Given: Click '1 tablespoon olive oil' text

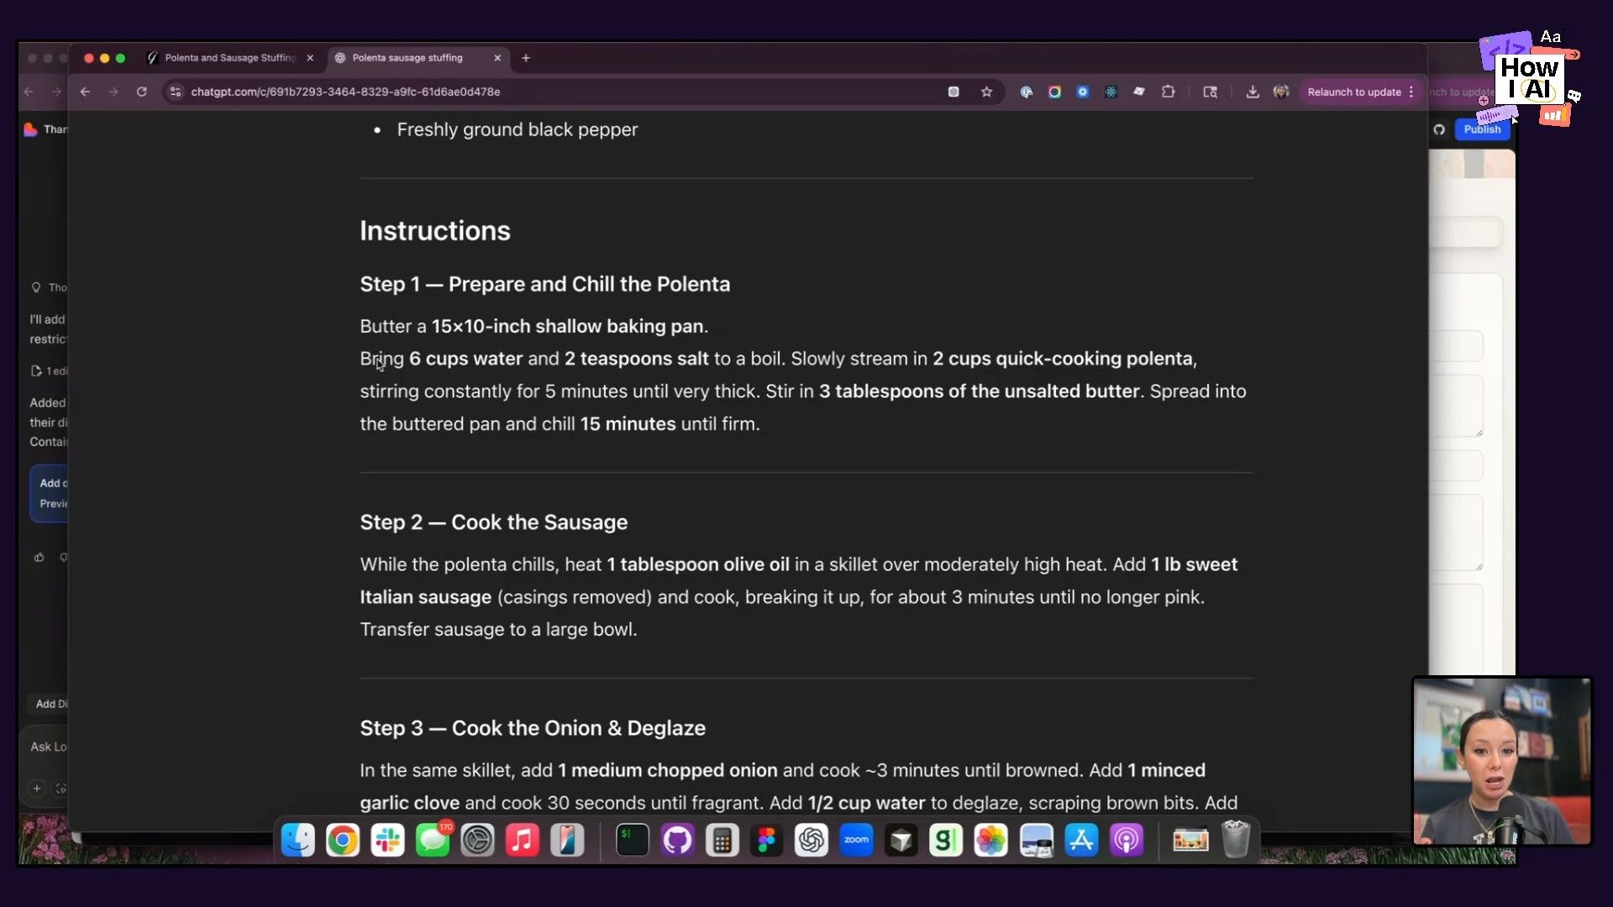Looking at the screenshot, I should tap(698, 564).
